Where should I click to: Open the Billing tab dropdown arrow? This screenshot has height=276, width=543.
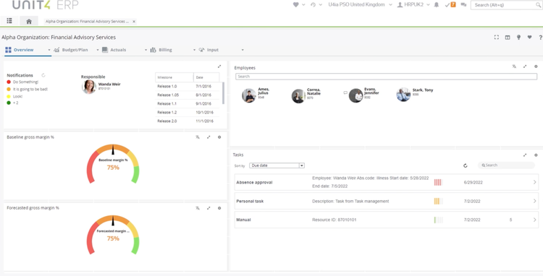[194, 50]
